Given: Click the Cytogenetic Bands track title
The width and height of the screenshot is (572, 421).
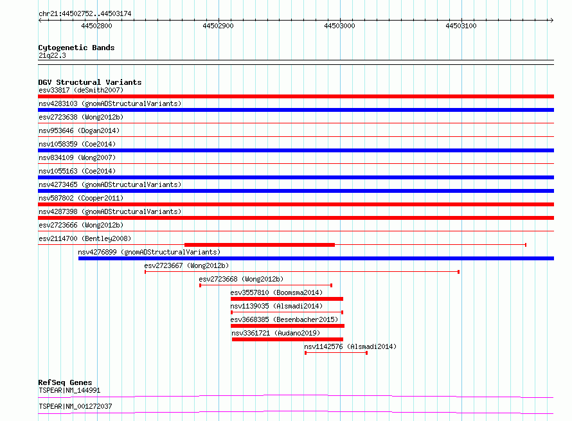Looking at the screenshot, I should point(76,48).
